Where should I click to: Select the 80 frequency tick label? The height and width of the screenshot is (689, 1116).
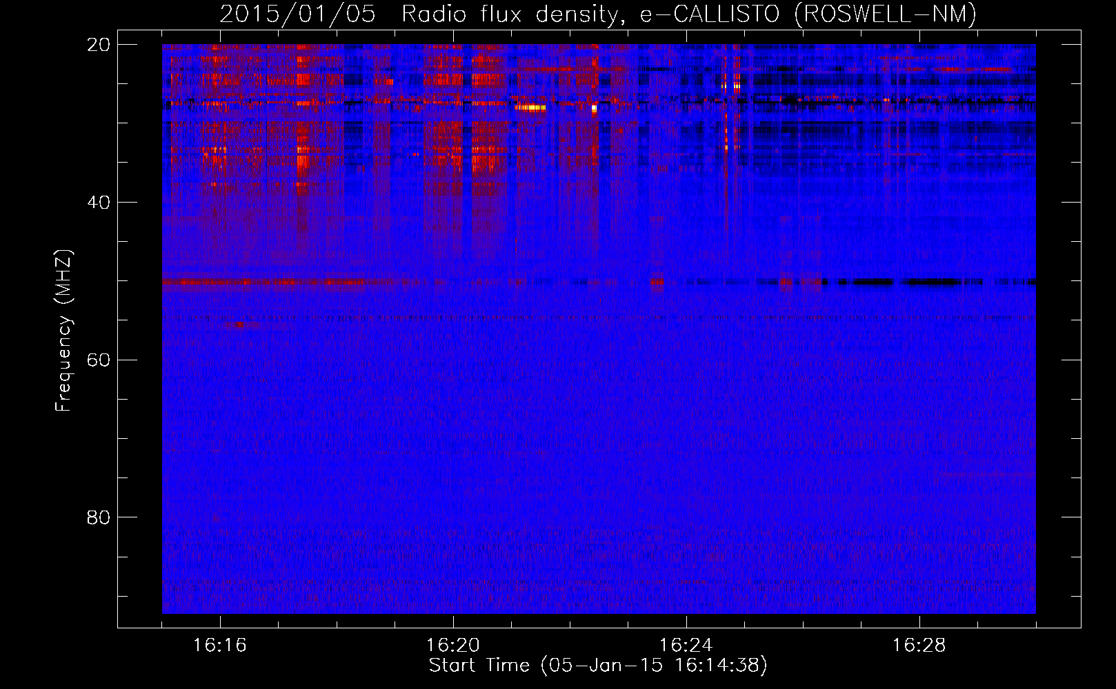click(x=99, y=517)
